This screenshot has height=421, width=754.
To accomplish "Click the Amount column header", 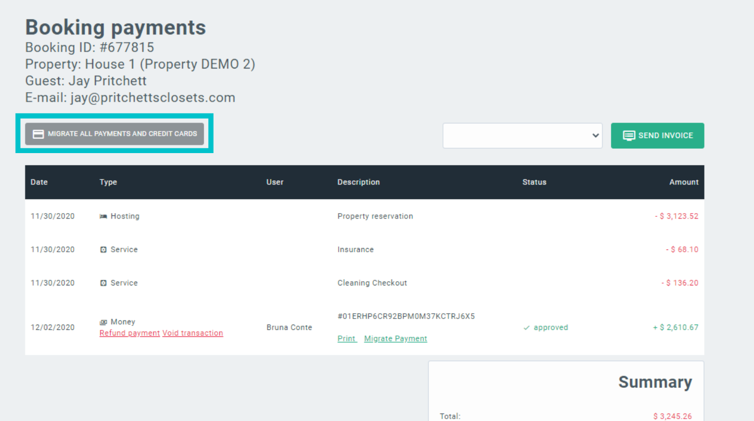I will point(684,182).
